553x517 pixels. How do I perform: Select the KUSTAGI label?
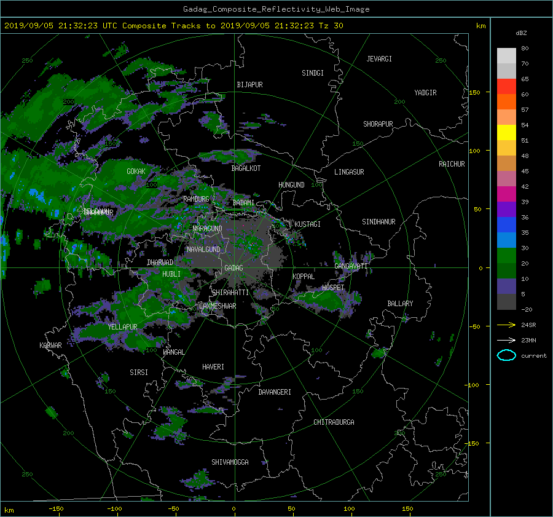coord(308,224)
